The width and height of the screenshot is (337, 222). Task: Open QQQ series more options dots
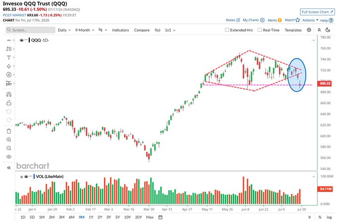[26, 40]
